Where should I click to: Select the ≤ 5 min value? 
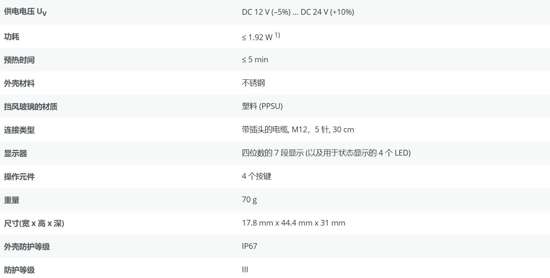tap(255, 60)
